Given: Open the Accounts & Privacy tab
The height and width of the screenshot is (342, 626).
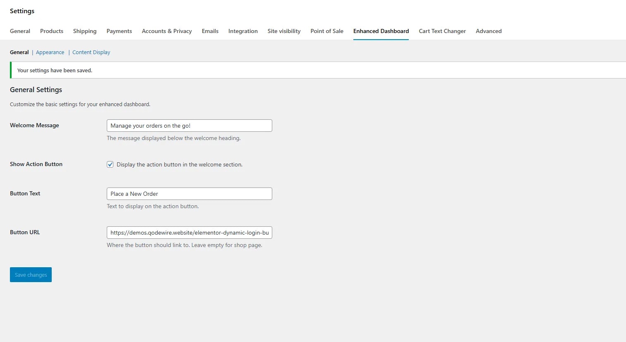Looking at the screenshot, I should pyautogui.click(x=167, y=31).
